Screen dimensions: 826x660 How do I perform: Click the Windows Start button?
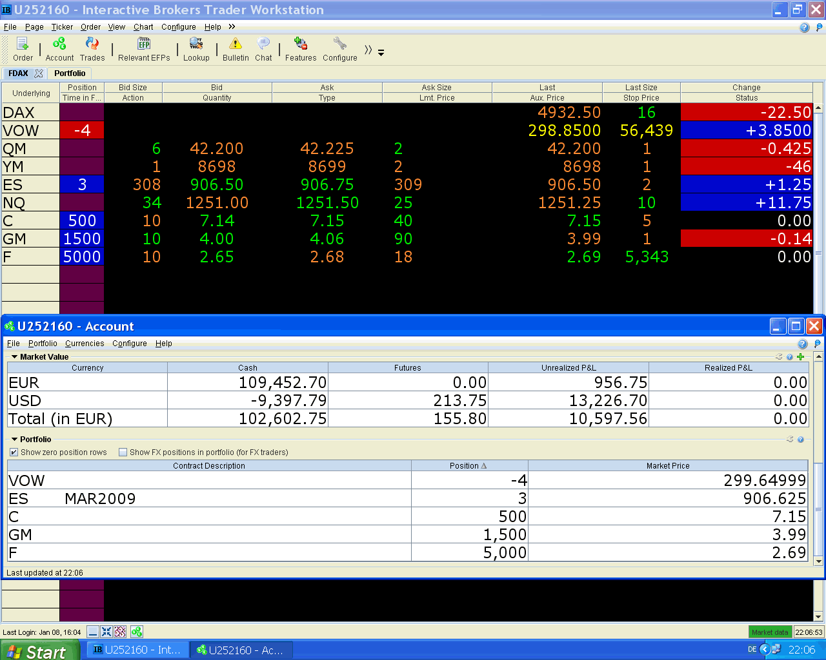39,650
